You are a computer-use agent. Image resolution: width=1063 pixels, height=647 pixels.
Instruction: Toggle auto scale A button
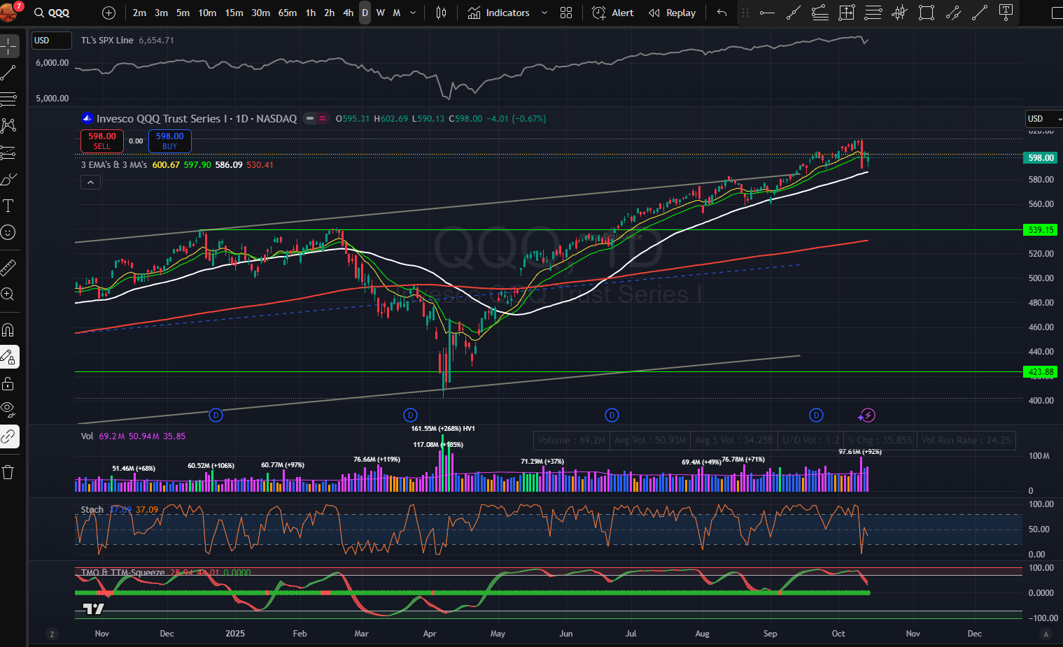[1046, 634]
